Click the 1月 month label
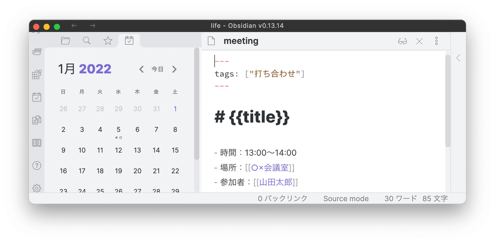495x242 pixels. (67, 69)
